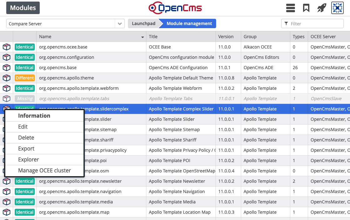
Task: Open the hamburger context menu icon
Action: (290, 8)
